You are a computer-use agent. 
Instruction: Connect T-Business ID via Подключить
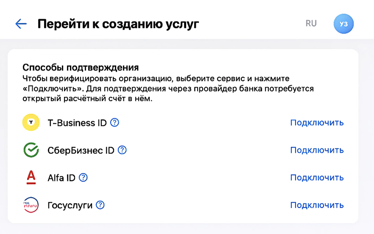point(317,123)
